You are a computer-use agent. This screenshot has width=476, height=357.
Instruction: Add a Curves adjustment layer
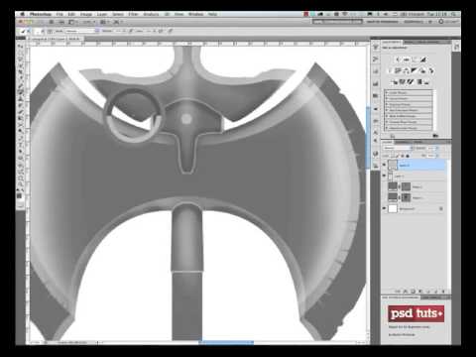(x=415, y=59)
